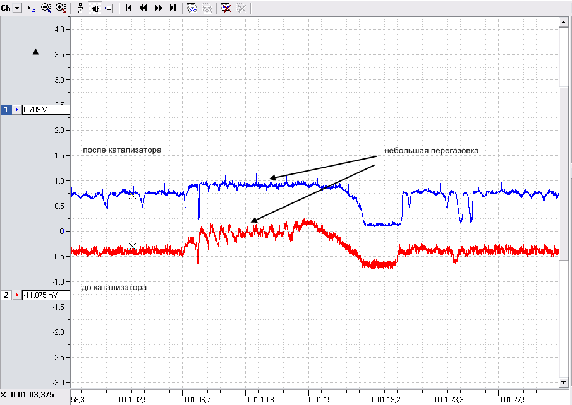Click the delete waveform red-cross icon
Screen dimensions: 572x405
click(x=226, y=8)
